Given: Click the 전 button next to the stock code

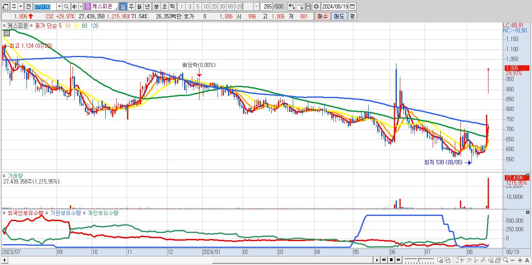Looking at the screenshot, I should tap(28, 6).
